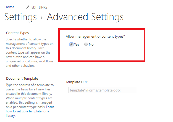Click the Content Types section heading
This screenshot has width=173, height=122.
17,33
